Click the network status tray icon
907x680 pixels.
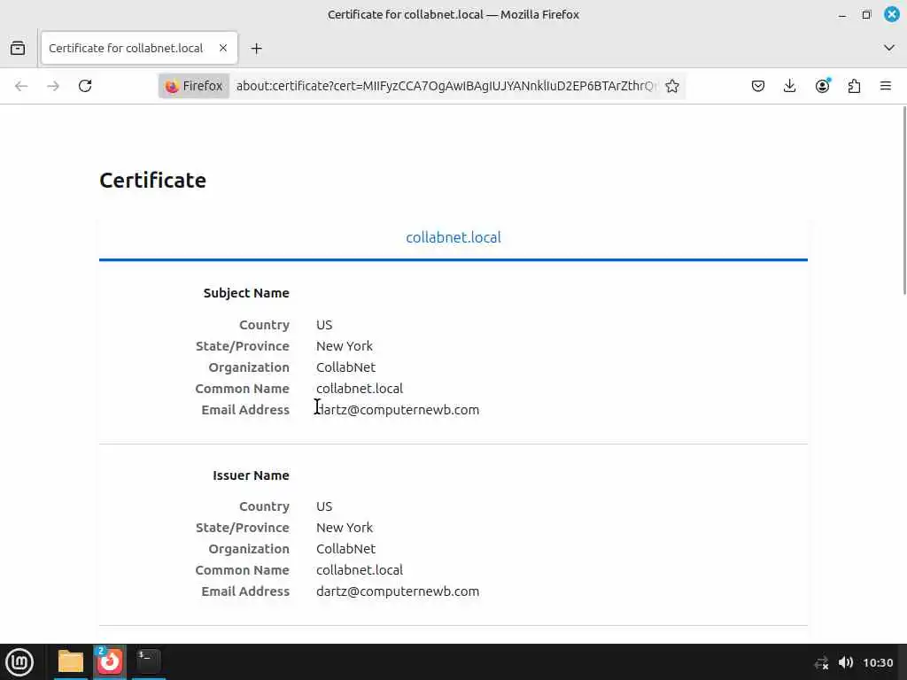click(x=821, y=662)
